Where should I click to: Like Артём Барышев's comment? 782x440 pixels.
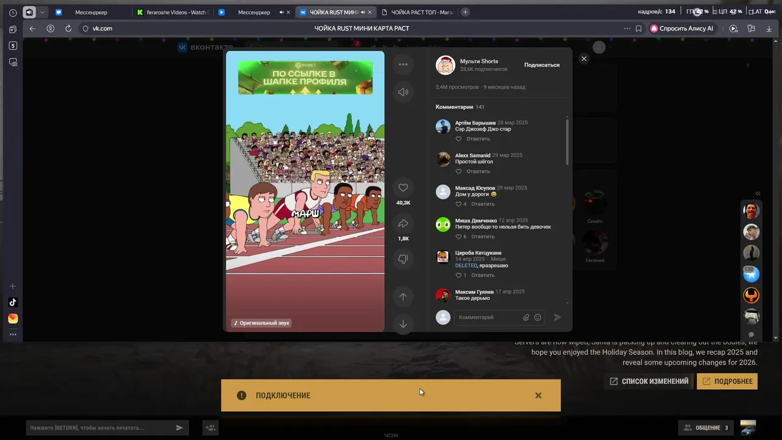click(x=458, y=139)
